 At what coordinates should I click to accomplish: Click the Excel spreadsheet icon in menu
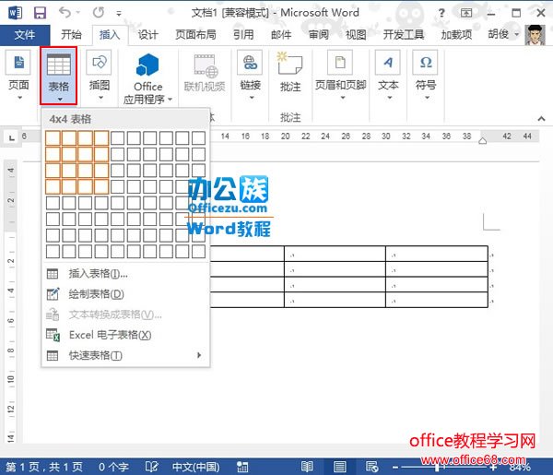[x=53, y=335]
